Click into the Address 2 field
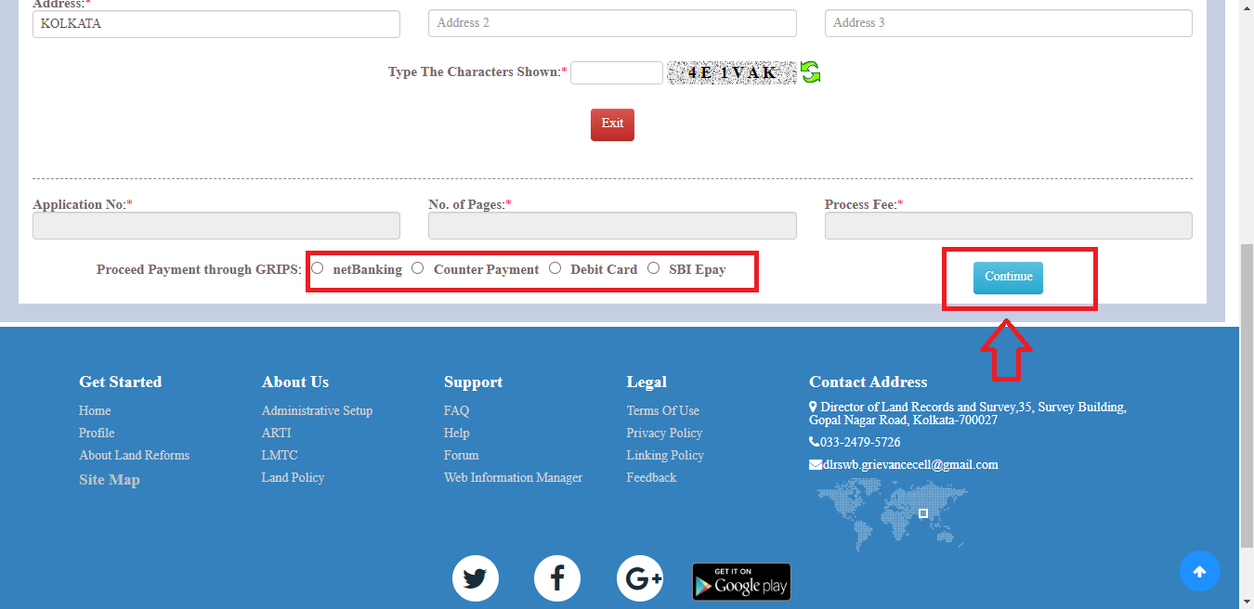The height and width of the screenshot is (609, 1254). [612, 23]
